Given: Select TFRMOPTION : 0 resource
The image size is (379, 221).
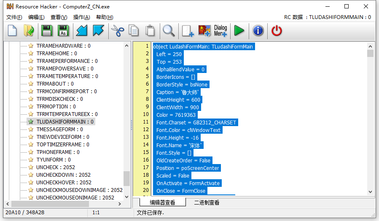Looking at the screenshot, I should (x=56, y=106).
